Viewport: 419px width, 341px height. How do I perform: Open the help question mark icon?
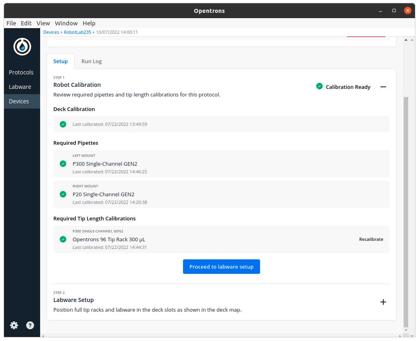click(x=30, y=325)
